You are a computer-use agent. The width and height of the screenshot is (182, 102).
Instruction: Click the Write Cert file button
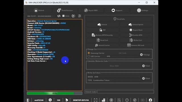click(136, 40)
